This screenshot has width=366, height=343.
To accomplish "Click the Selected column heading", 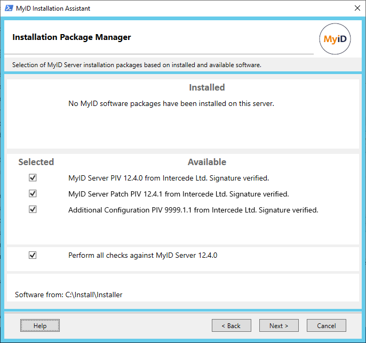I will (36, 162).
